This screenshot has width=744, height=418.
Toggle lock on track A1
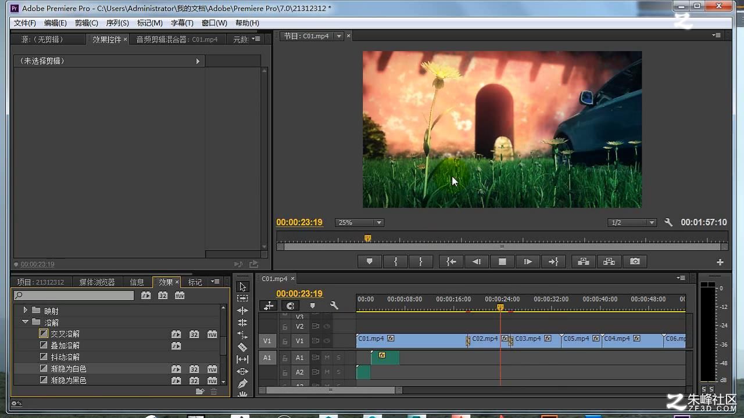point(285,358)
